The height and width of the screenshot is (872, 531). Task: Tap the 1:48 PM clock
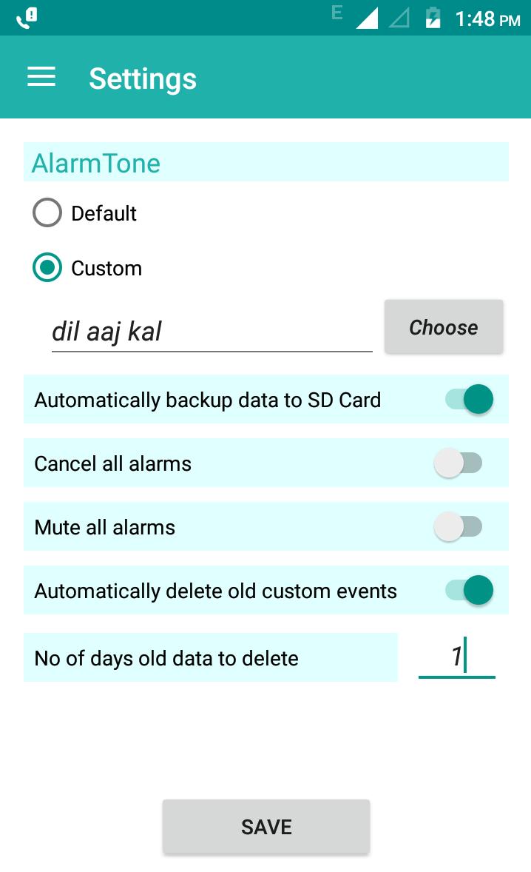(x=487, y=19)
